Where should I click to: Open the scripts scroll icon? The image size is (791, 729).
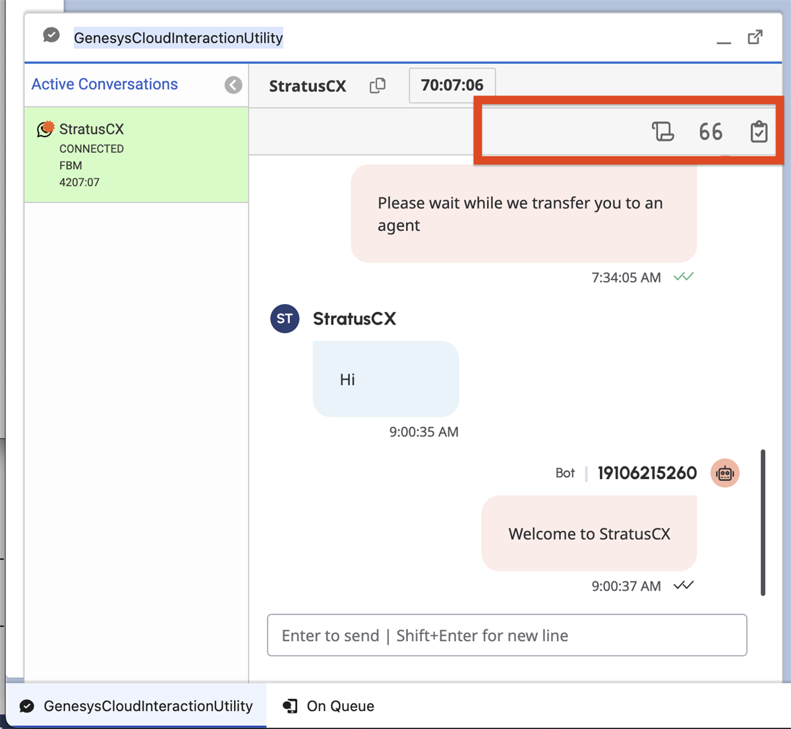(x=663, y=131)
